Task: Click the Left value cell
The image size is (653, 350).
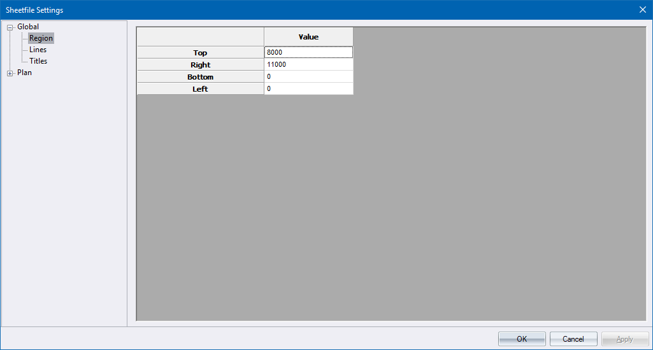Action: tap(308, 89)
